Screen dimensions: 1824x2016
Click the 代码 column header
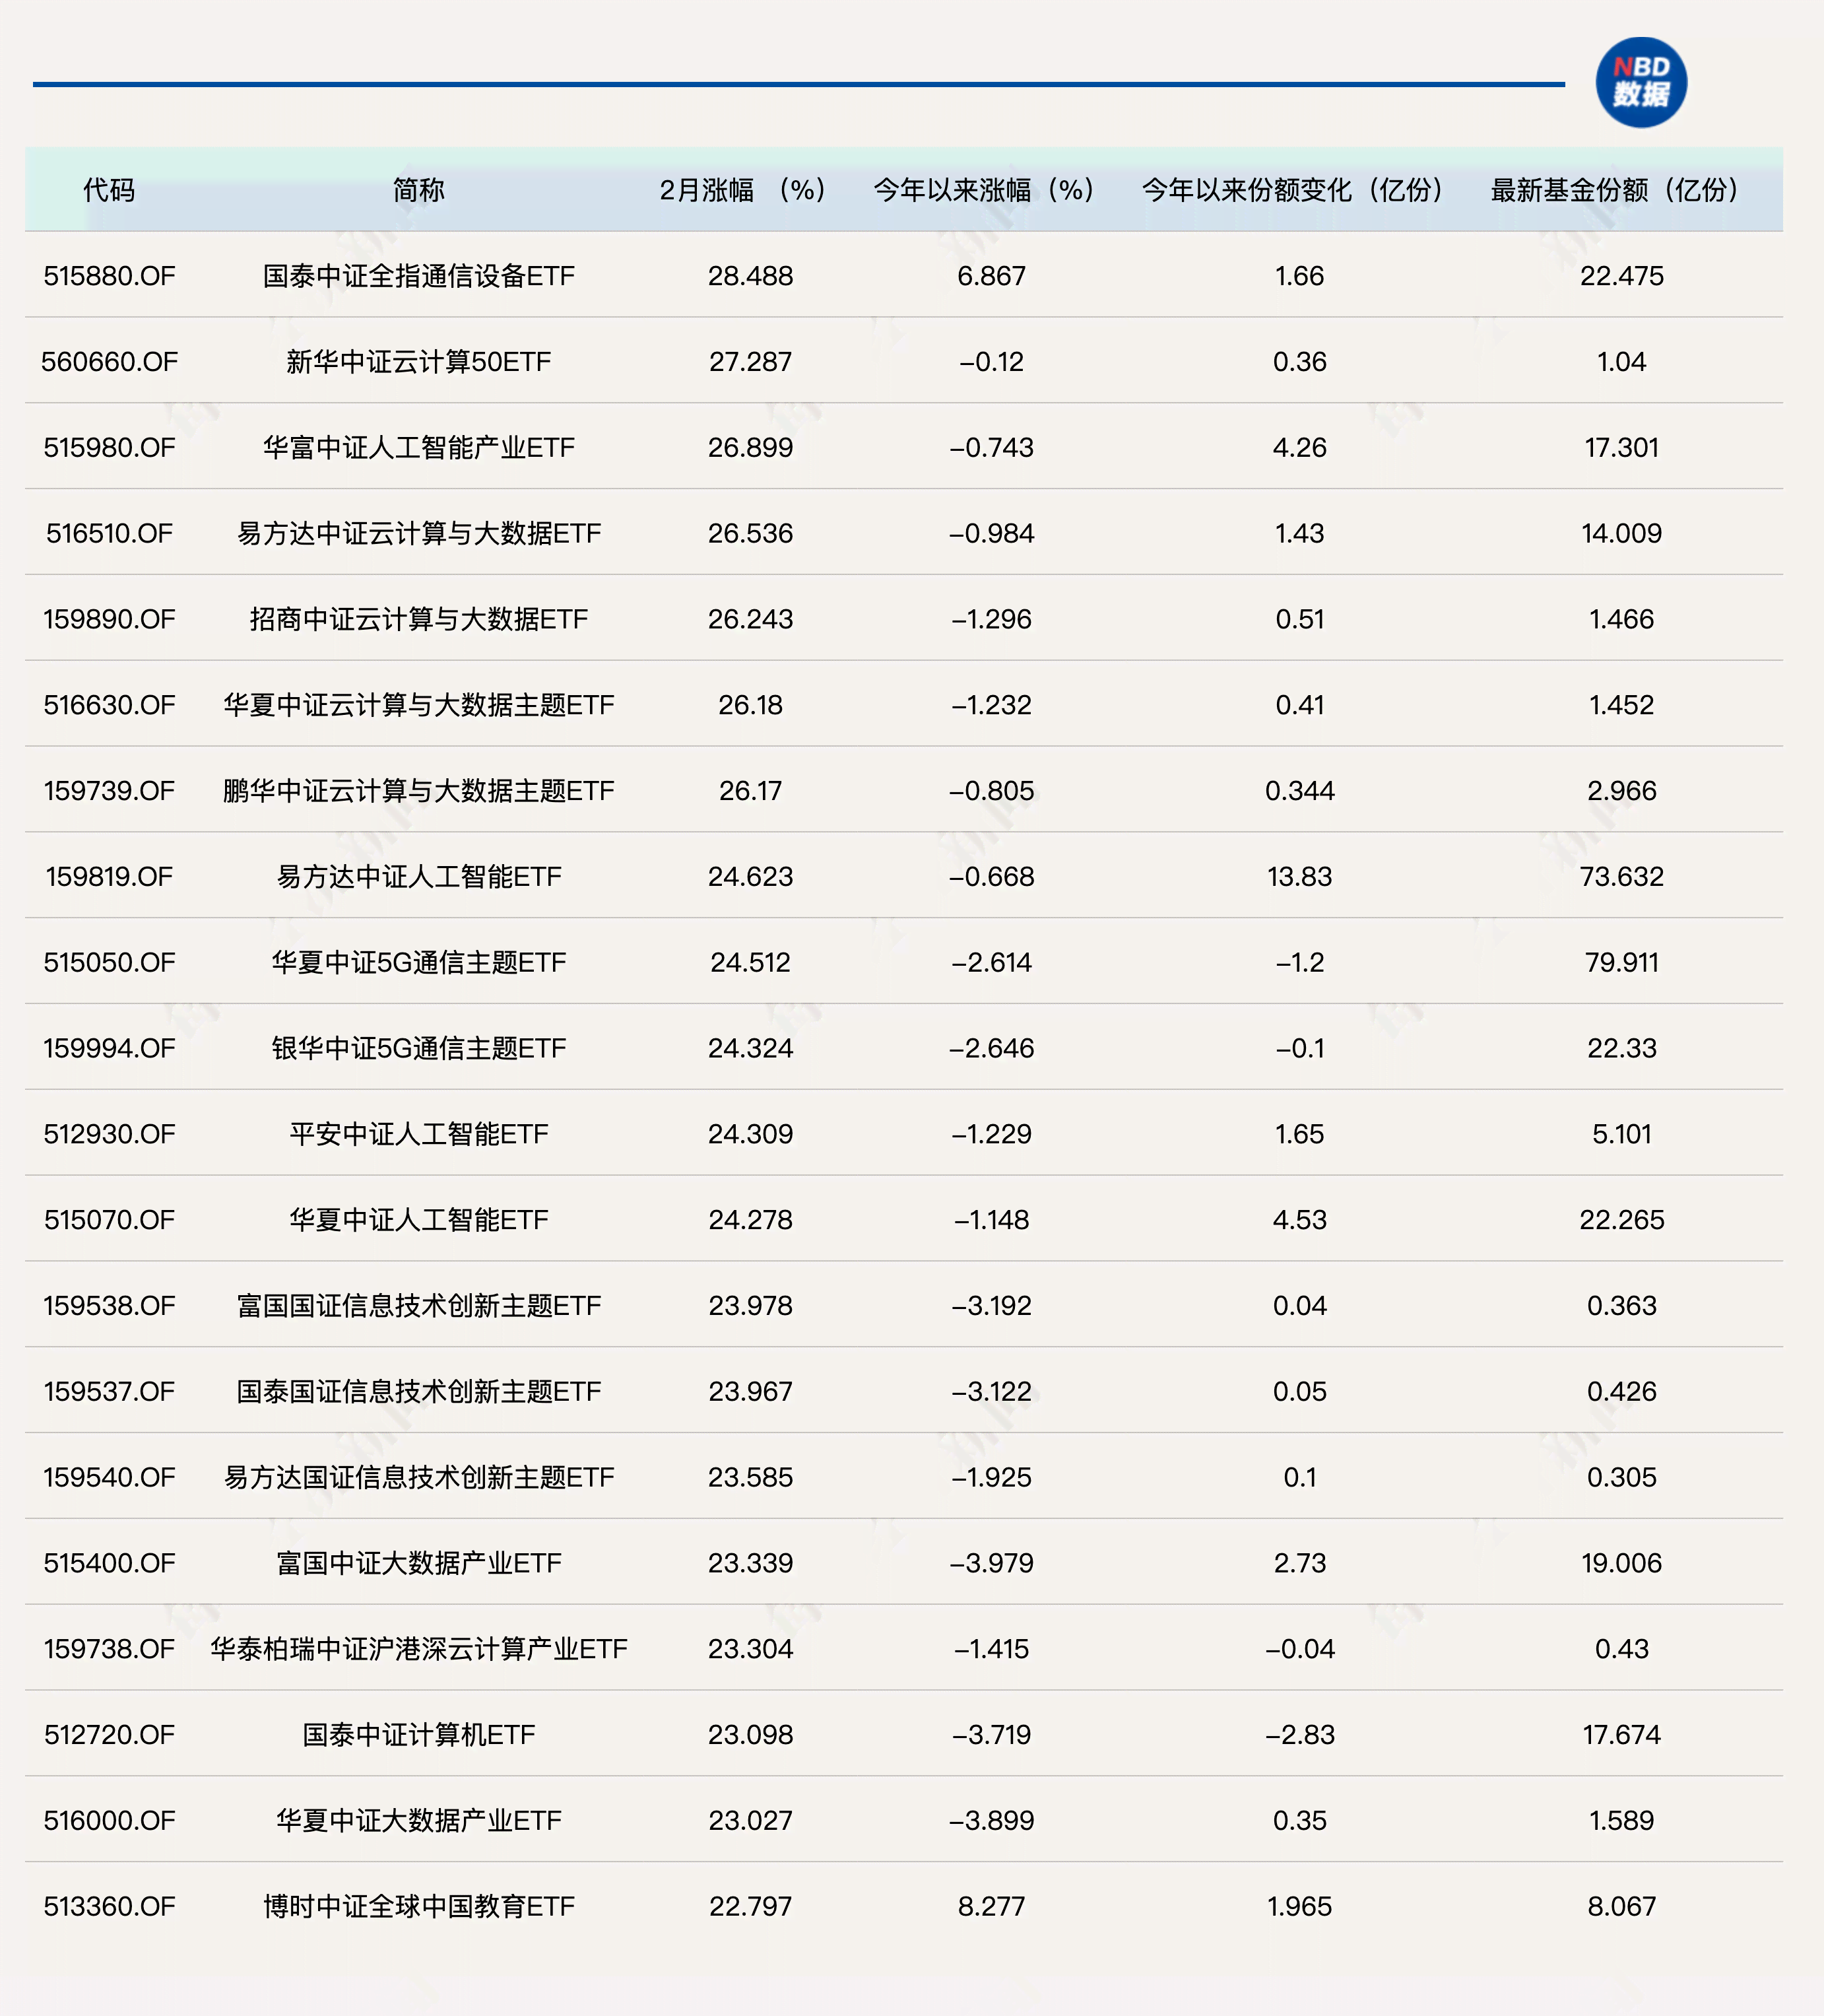(109, 190)
